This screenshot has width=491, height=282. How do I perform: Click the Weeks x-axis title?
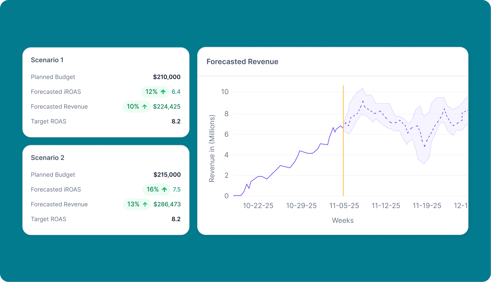(x=343, y=220)
